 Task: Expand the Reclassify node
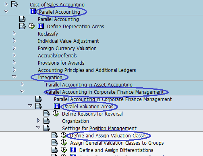click(14, 33)
